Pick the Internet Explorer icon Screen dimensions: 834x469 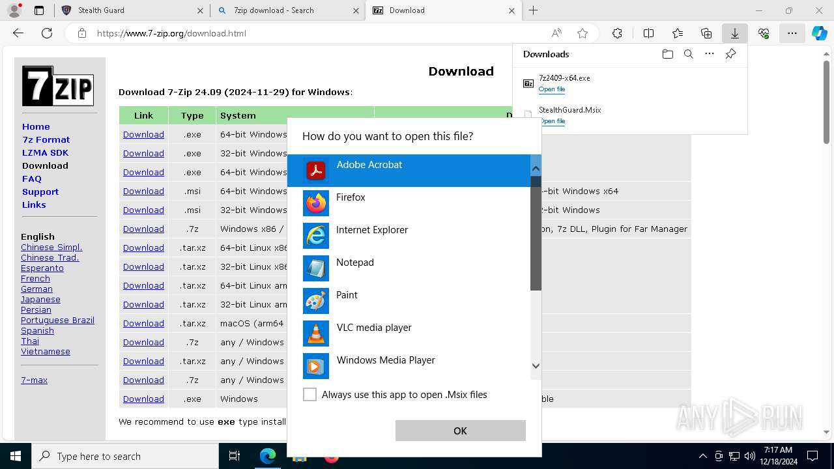[x=316, y=236]
